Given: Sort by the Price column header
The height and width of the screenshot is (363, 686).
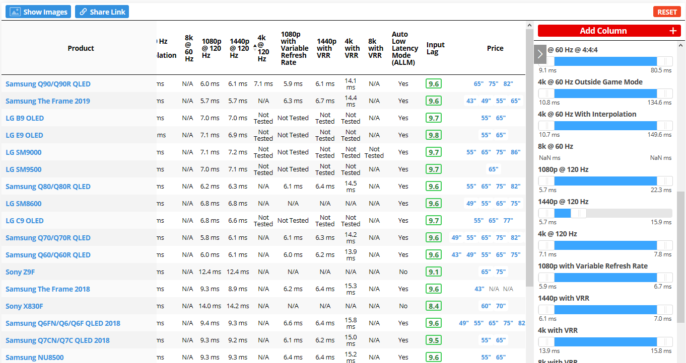Looking at the screenshot, I should tap(495, 48).
